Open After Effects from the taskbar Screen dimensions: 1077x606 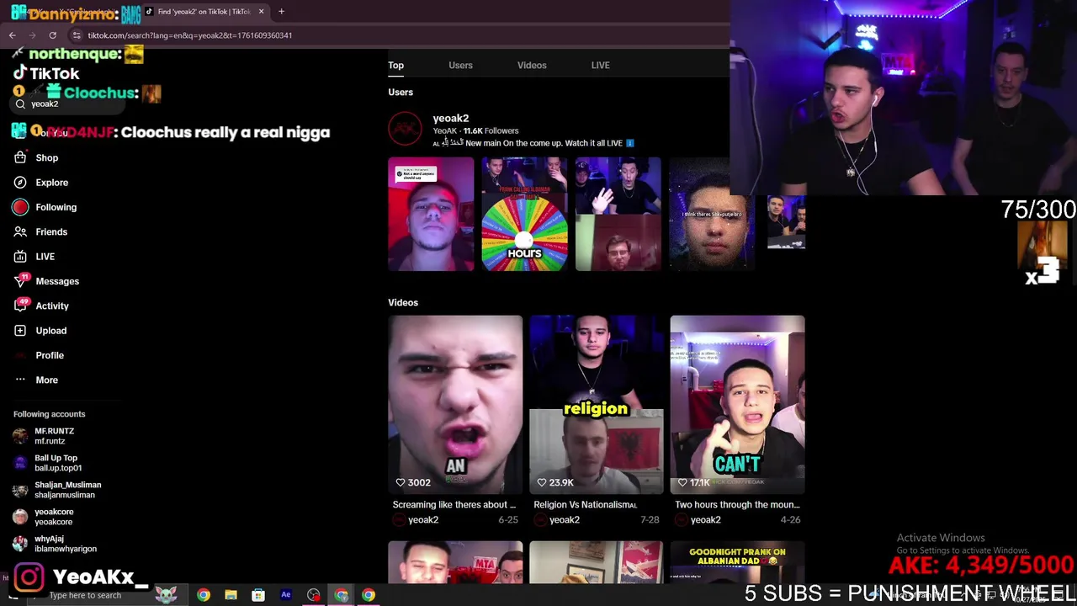[x=286, y=595]
